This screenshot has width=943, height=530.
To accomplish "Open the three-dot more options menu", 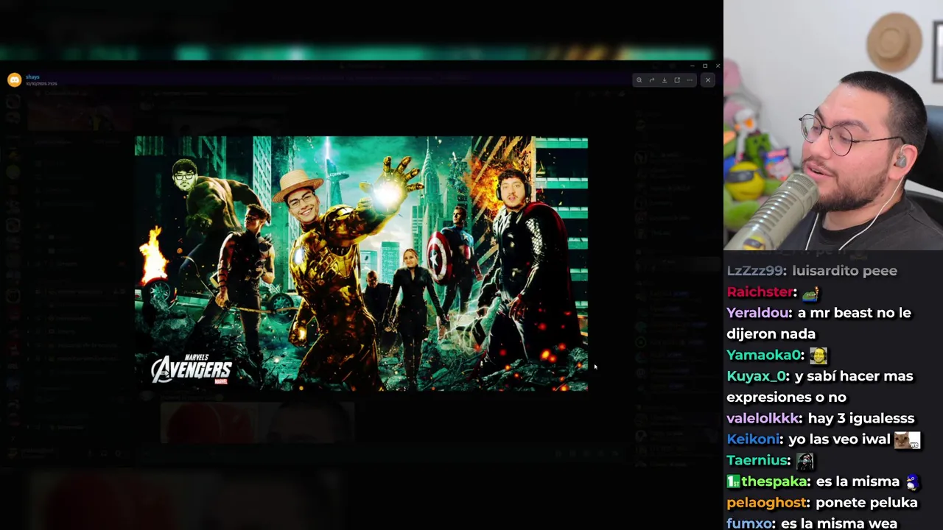I will pyautogui.click(x=690, y=80).
